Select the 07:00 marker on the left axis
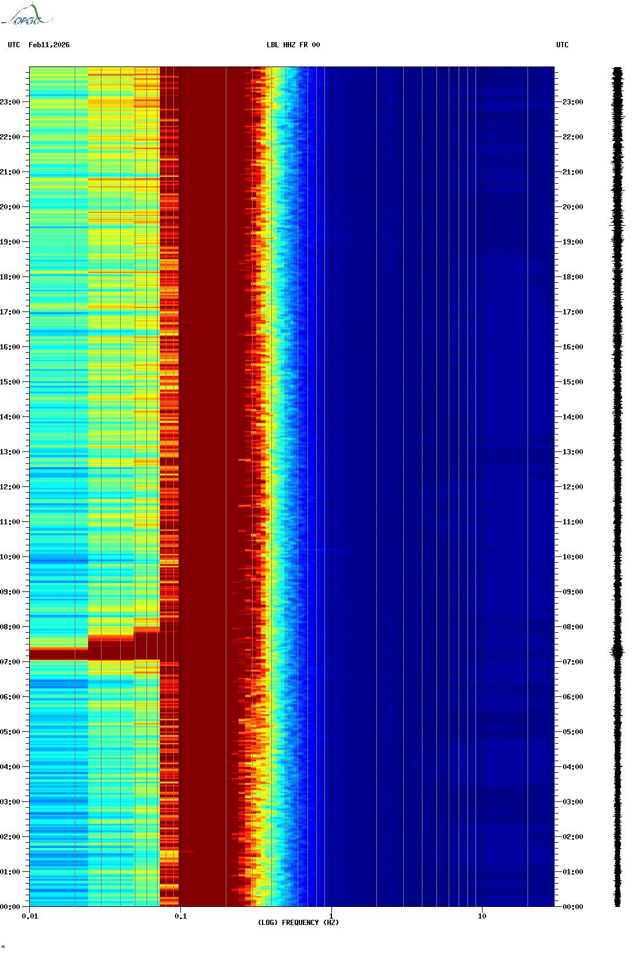Screen dimensions: 643x953 tap(11, 662)
